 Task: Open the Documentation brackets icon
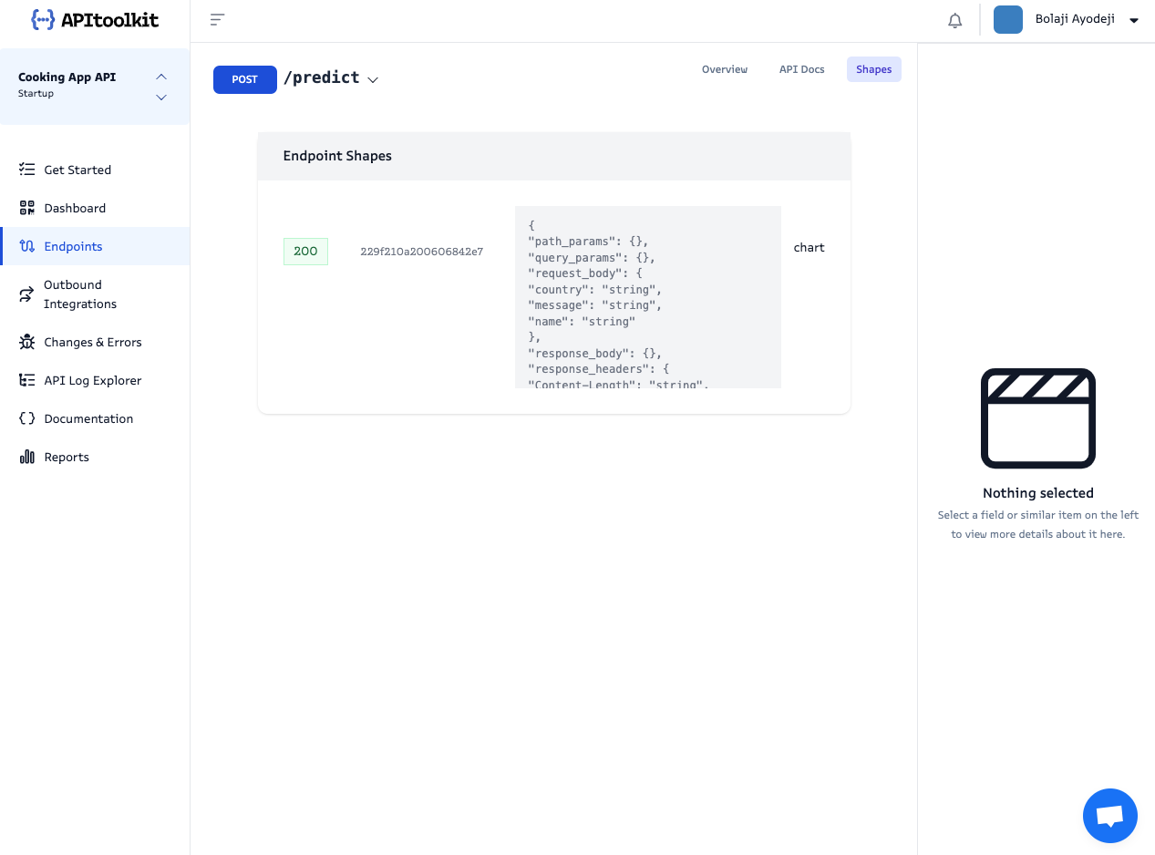(x=27, y=418)
